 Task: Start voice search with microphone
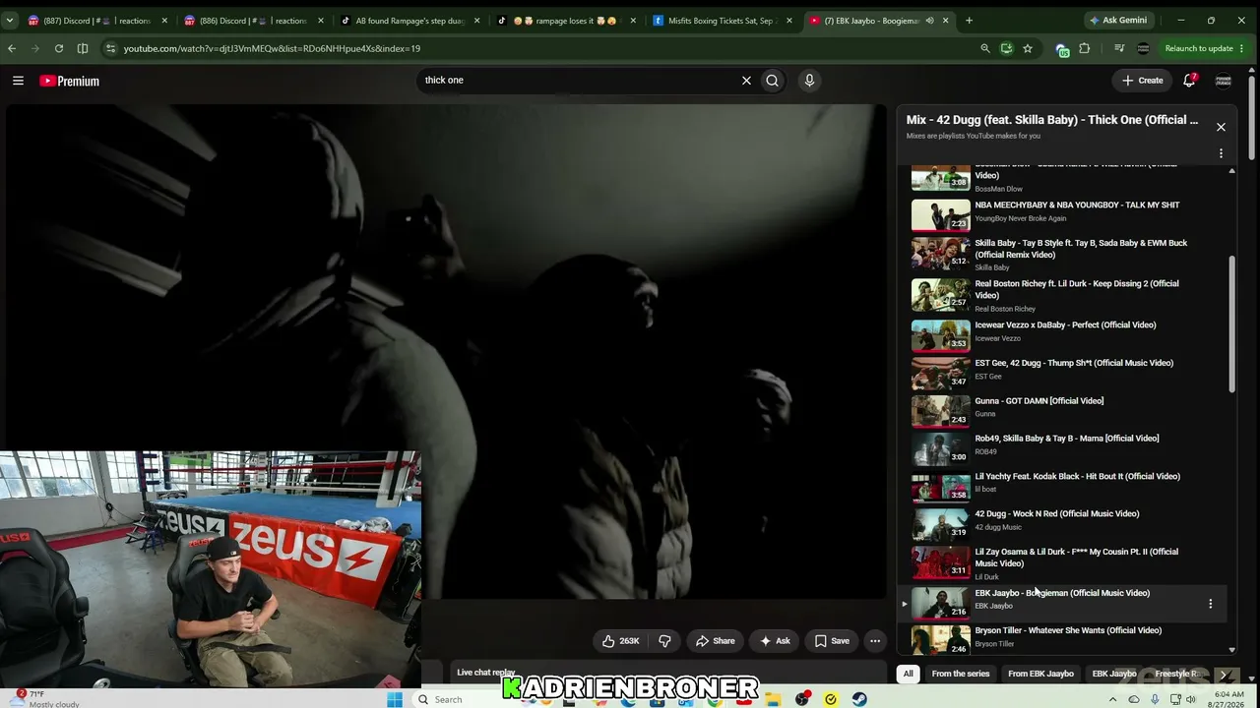tap(809, 81)
